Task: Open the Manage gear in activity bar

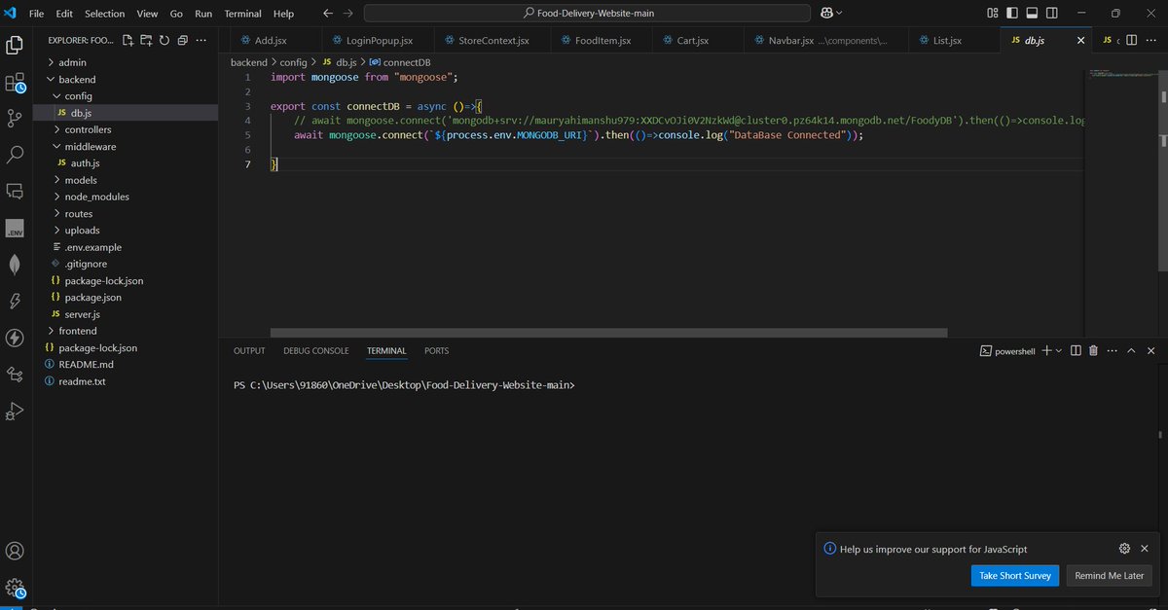Action: pyautogui.click(x=15, y=588)
